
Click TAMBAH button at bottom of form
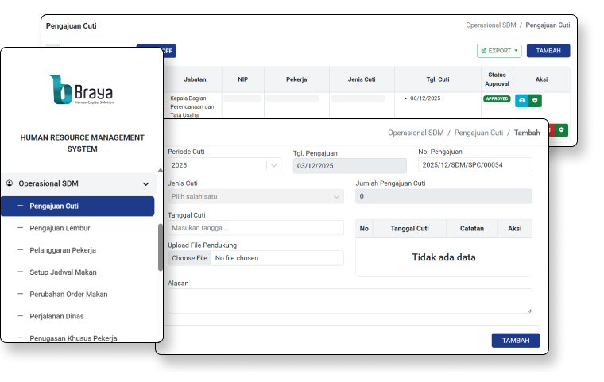[516, 341]
